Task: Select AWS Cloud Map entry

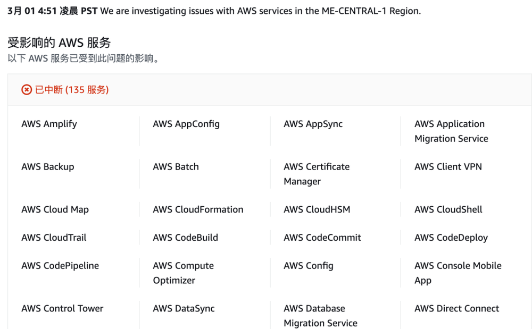Action: click(x=55, y=209)
